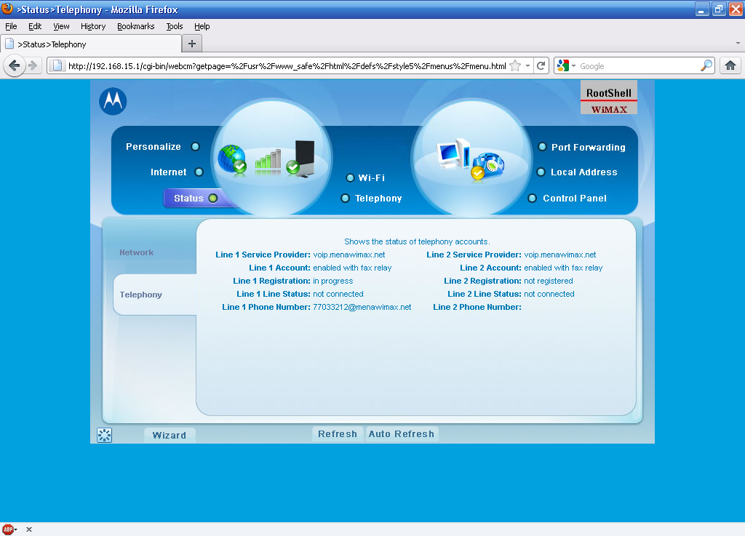Select the Telephony radio dot in top menu

346,198
